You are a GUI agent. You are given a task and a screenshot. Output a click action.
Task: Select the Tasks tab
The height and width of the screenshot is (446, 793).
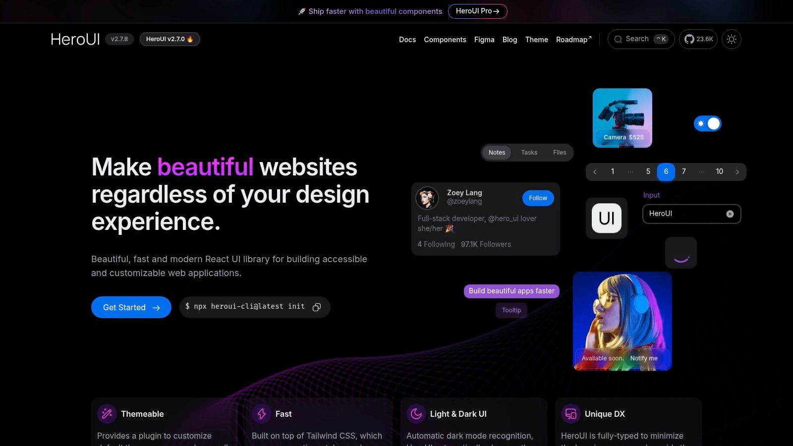point(529,153)
